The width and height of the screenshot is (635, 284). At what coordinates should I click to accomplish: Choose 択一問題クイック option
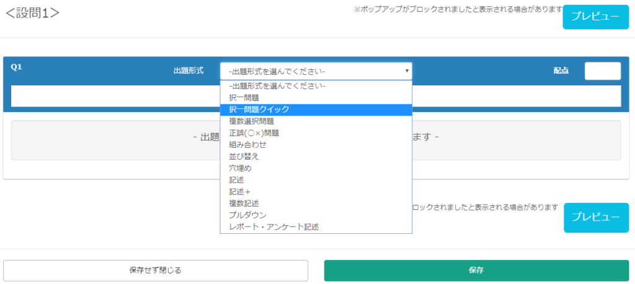[x=316, y=110]
